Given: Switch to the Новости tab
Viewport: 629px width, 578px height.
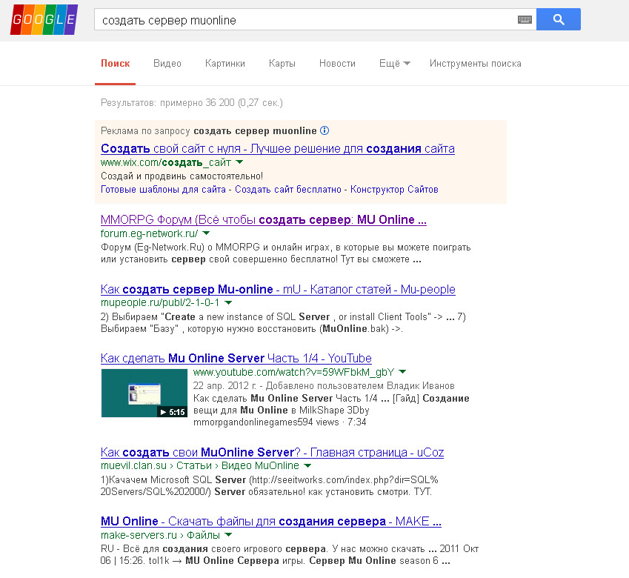Looking at the screenshot, I should 337,64.
